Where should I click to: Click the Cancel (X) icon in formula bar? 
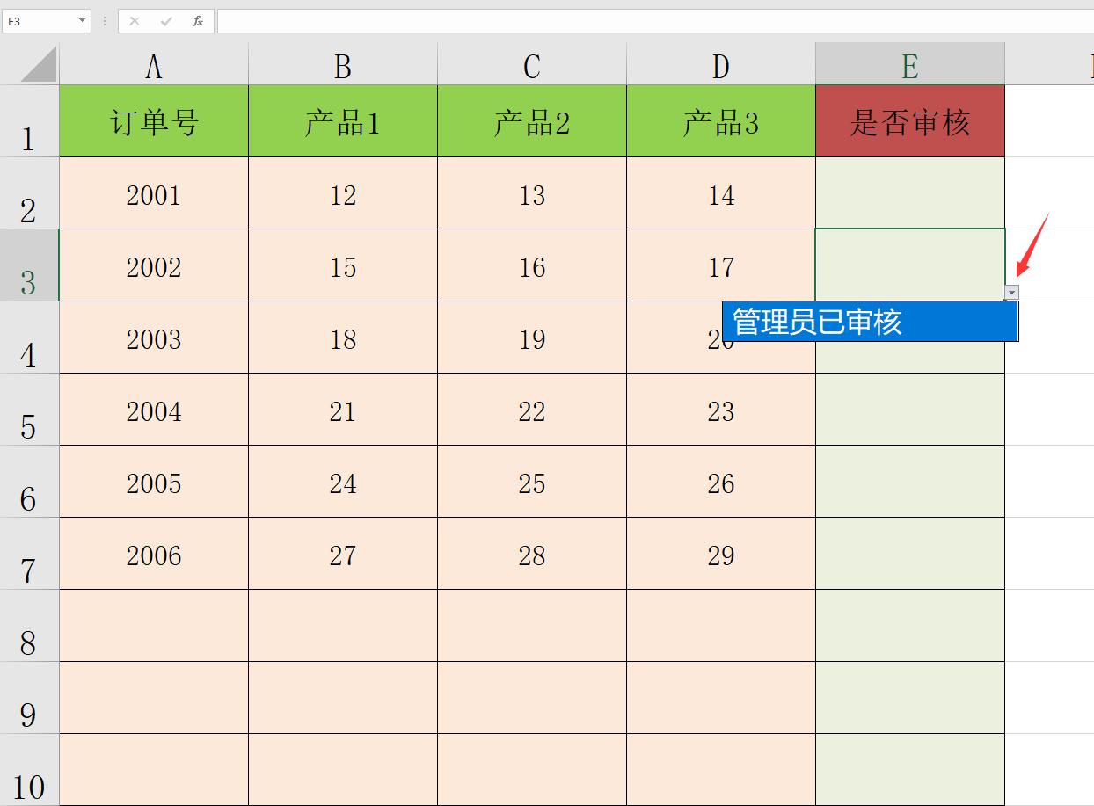[x=134, y=20]
